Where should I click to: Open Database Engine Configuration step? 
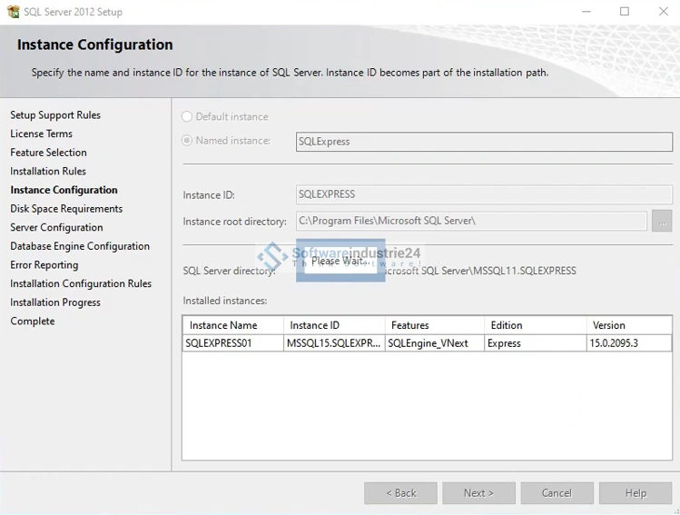[80, 246]
